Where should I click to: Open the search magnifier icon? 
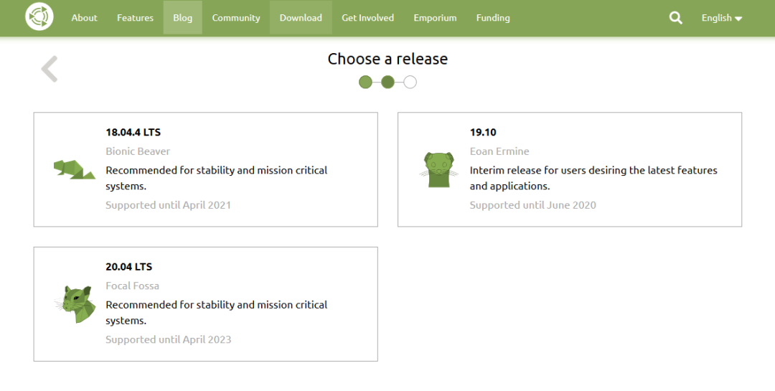click(x=676, y=18)
